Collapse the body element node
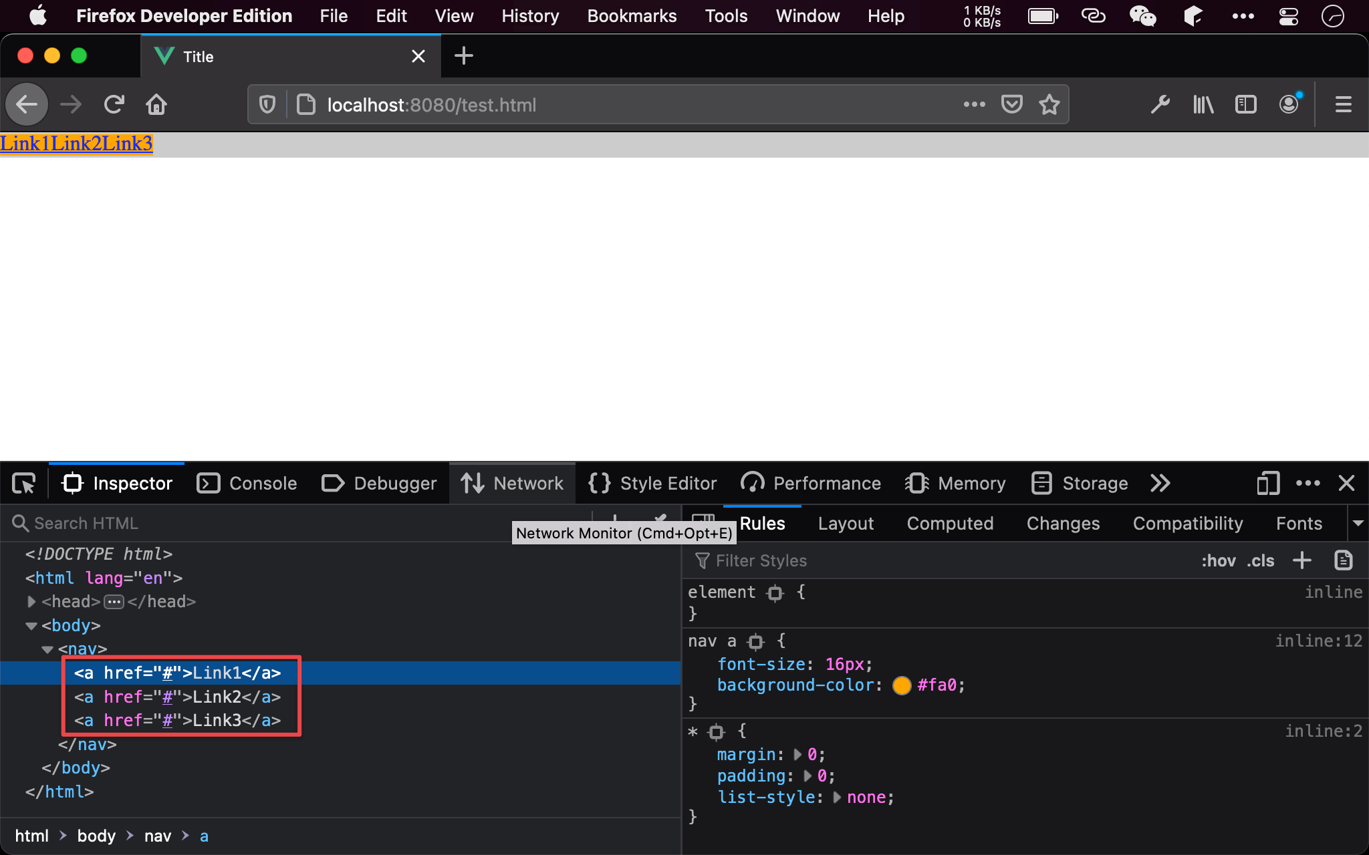 pos(31,626)
